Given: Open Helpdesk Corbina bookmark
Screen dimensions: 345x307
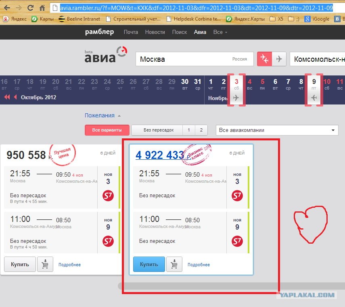Looking at the screenshot, I should click(194, 19).
